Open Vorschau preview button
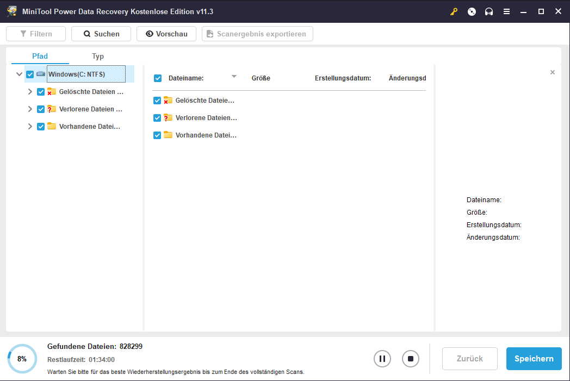The image size is (570, 381). pos(166,34)
